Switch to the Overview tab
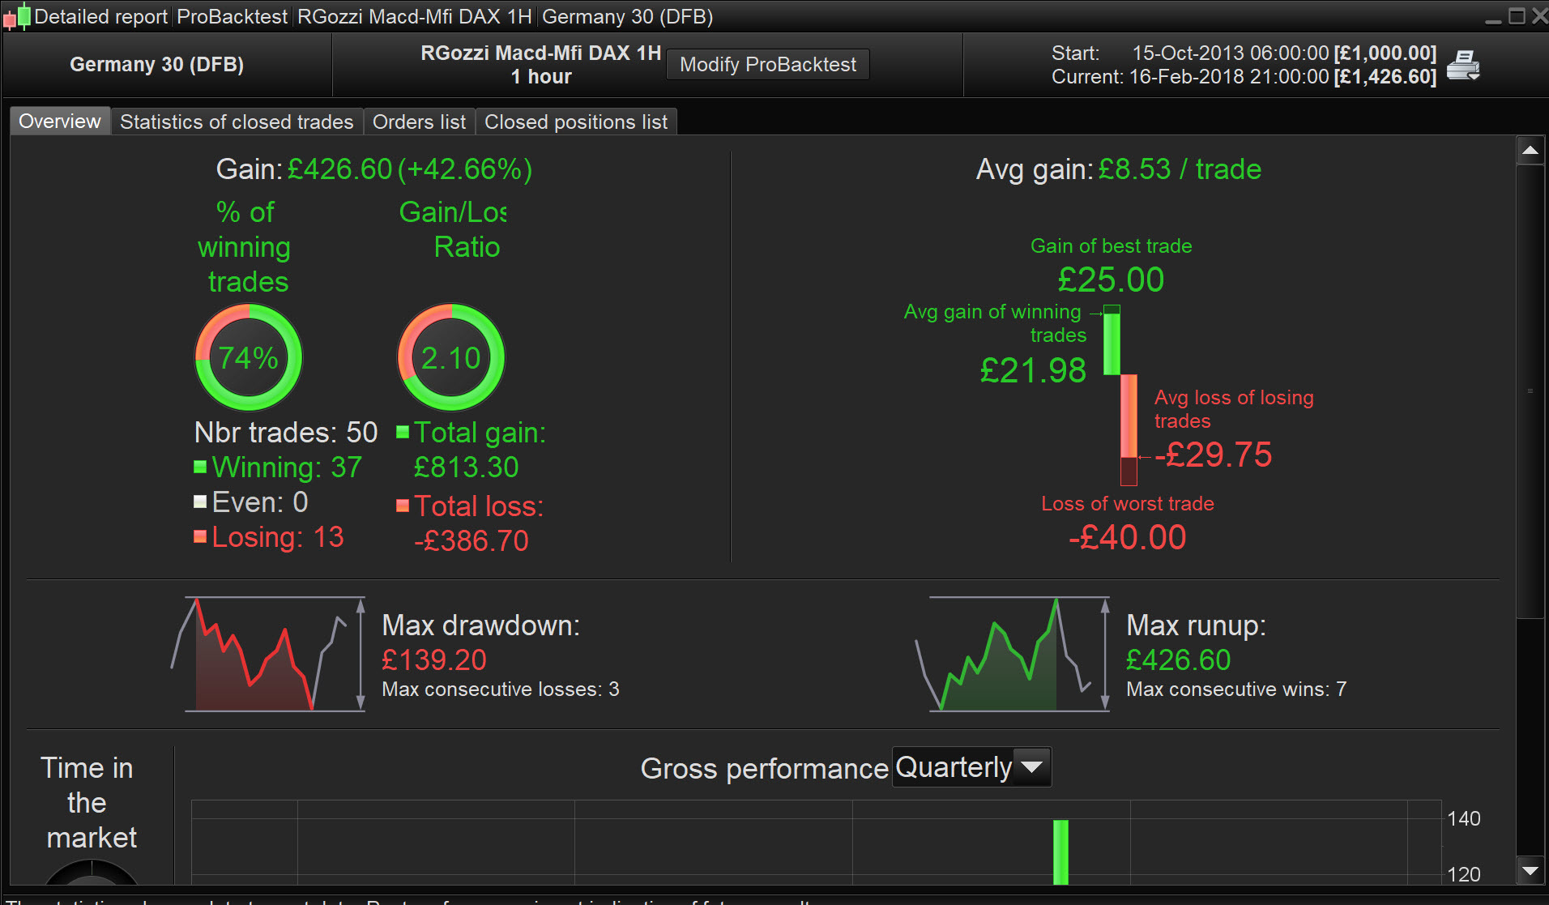The width and height of the screenshot is (1549, 905). point(60,122)
